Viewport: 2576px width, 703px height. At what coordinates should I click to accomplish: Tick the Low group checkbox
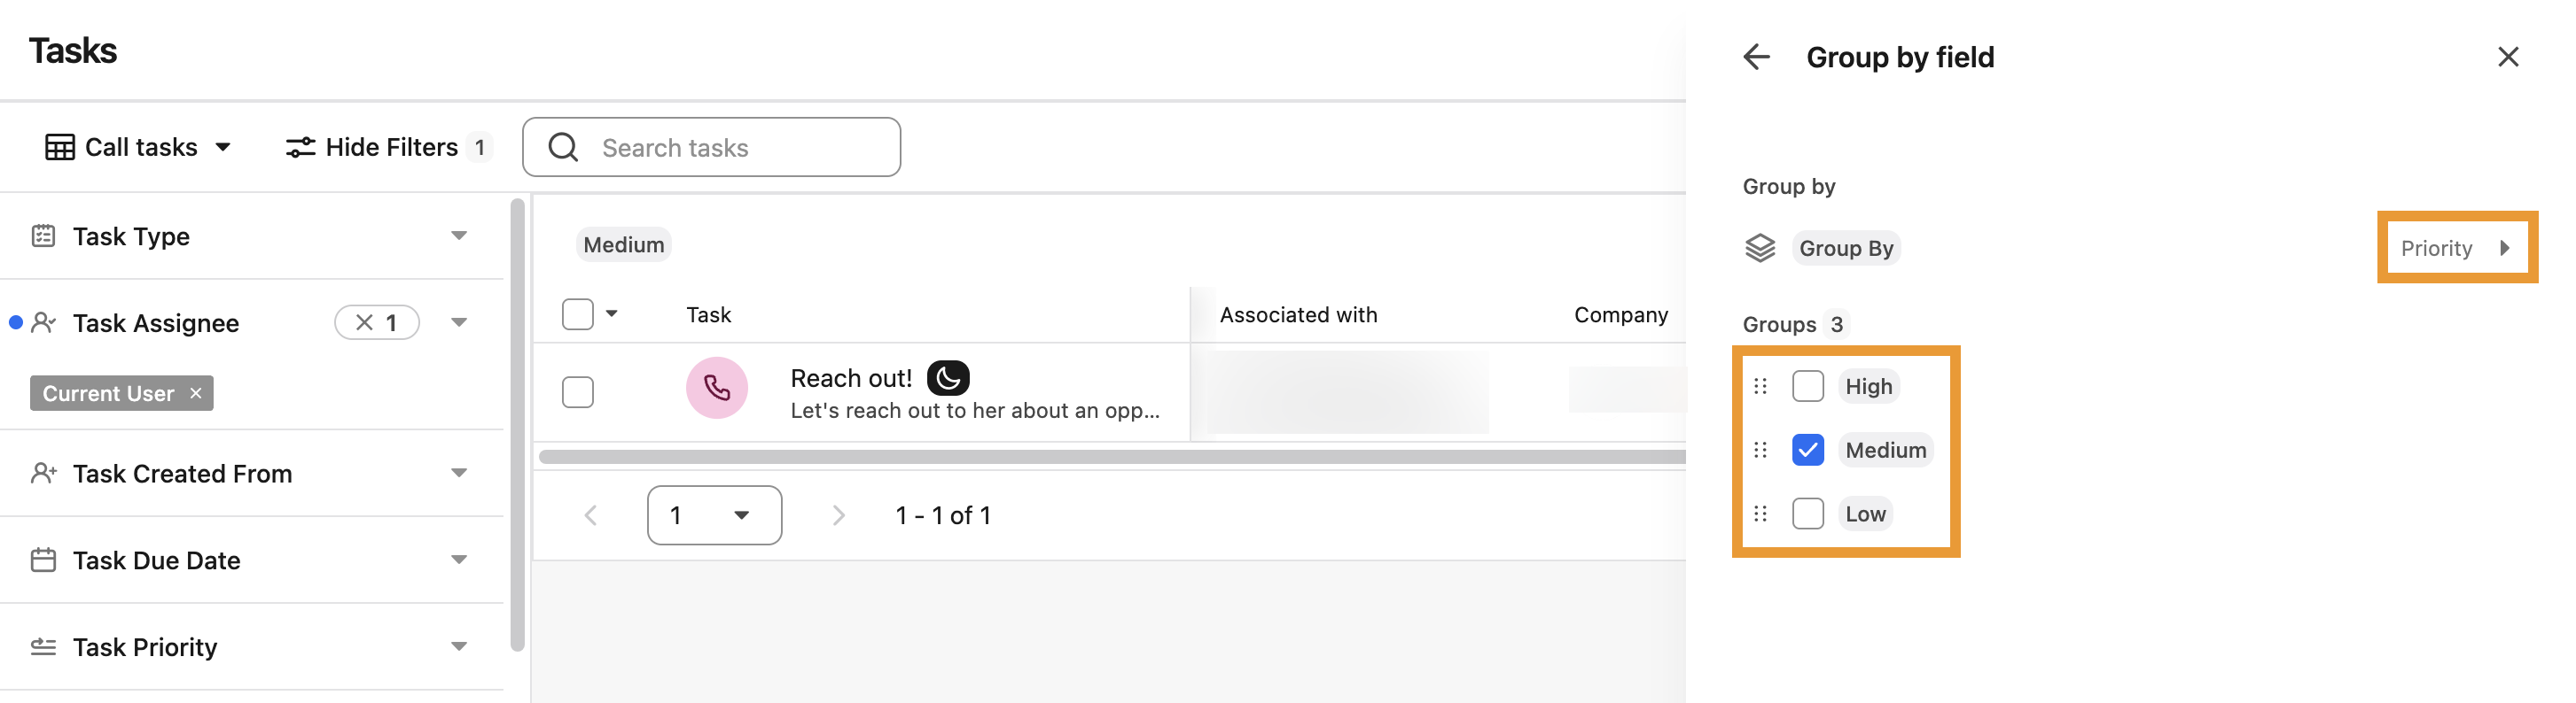coord(1807,514)
